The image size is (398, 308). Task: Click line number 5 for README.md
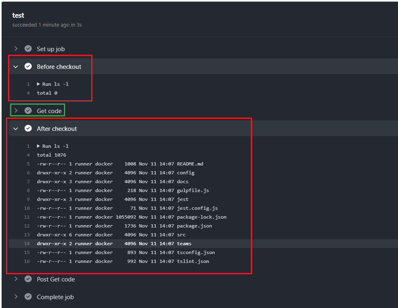(x=28, y=164)
